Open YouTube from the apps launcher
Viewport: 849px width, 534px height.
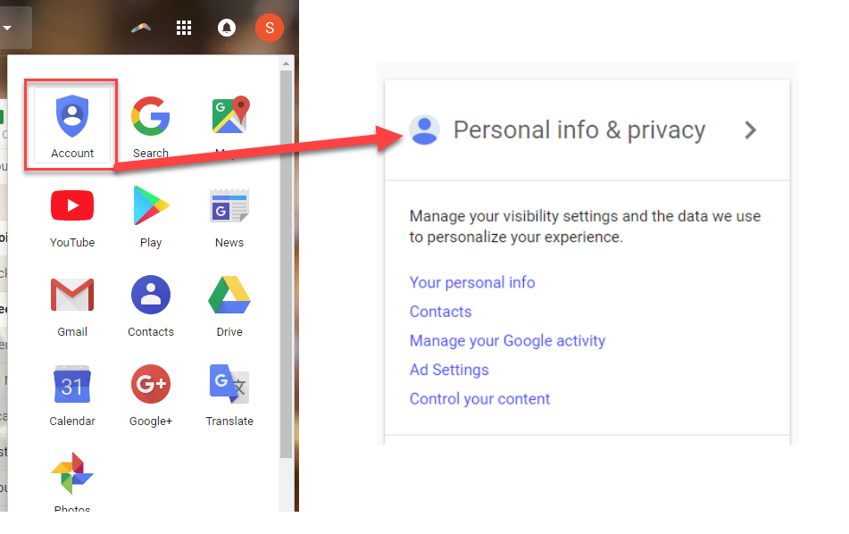point(72,218)
